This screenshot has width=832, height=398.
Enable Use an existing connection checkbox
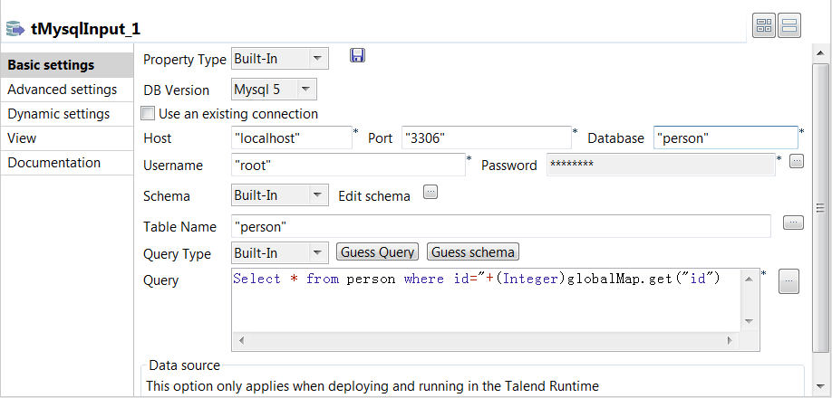pos(149,114)
